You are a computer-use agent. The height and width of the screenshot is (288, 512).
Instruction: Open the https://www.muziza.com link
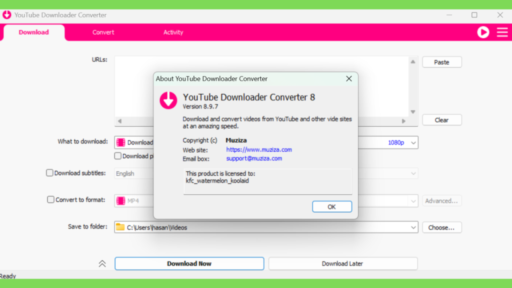tap(259, 149)
